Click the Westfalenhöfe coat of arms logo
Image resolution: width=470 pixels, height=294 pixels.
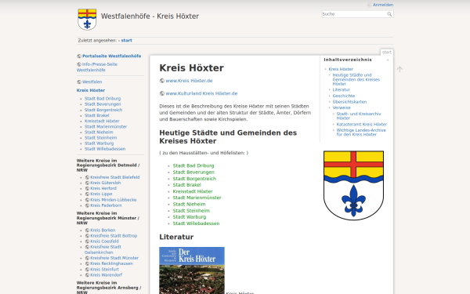click(87, 19)
